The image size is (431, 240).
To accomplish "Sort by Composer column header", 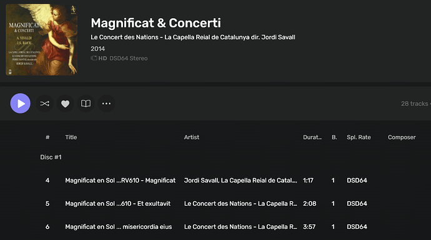I will point(402,137).
